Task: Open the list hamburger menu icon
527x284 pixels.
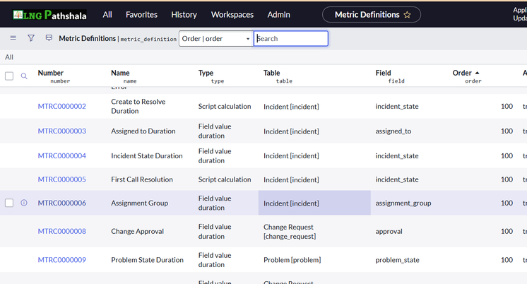Action: tap(13, 38)
